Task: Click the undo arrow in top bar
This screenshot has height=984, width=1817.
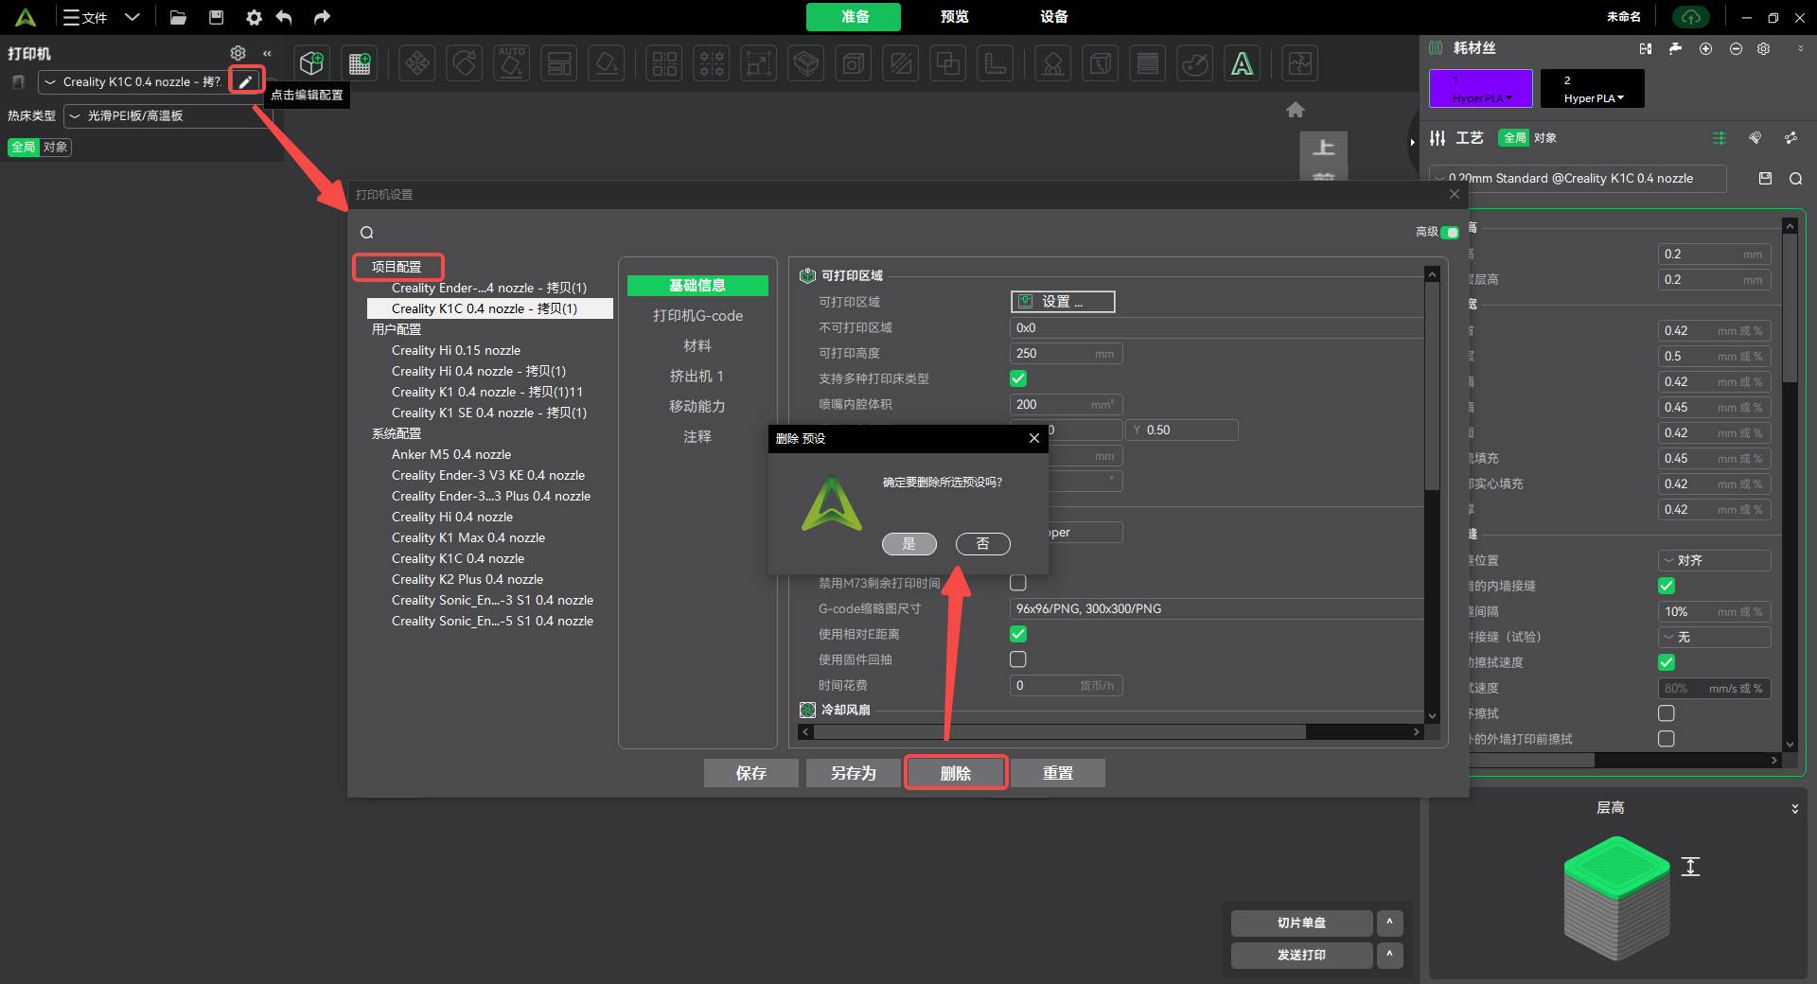Action: tap(284, 17)
